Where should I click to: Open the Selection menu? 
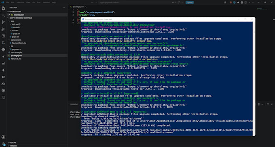20,2
